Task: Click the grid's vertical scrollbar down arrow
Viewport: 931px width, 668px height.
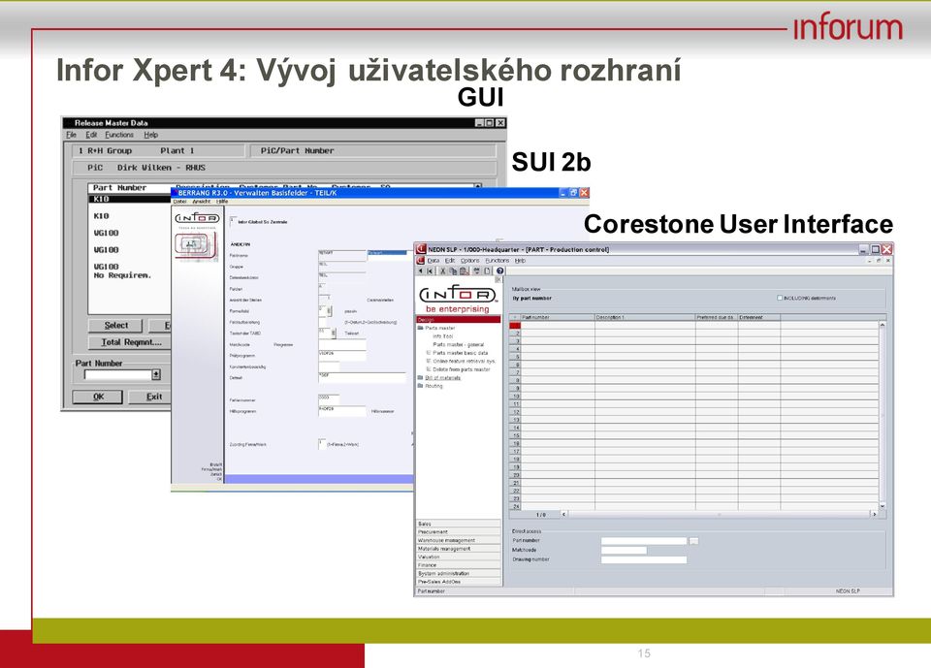Action: coord(883,506)
